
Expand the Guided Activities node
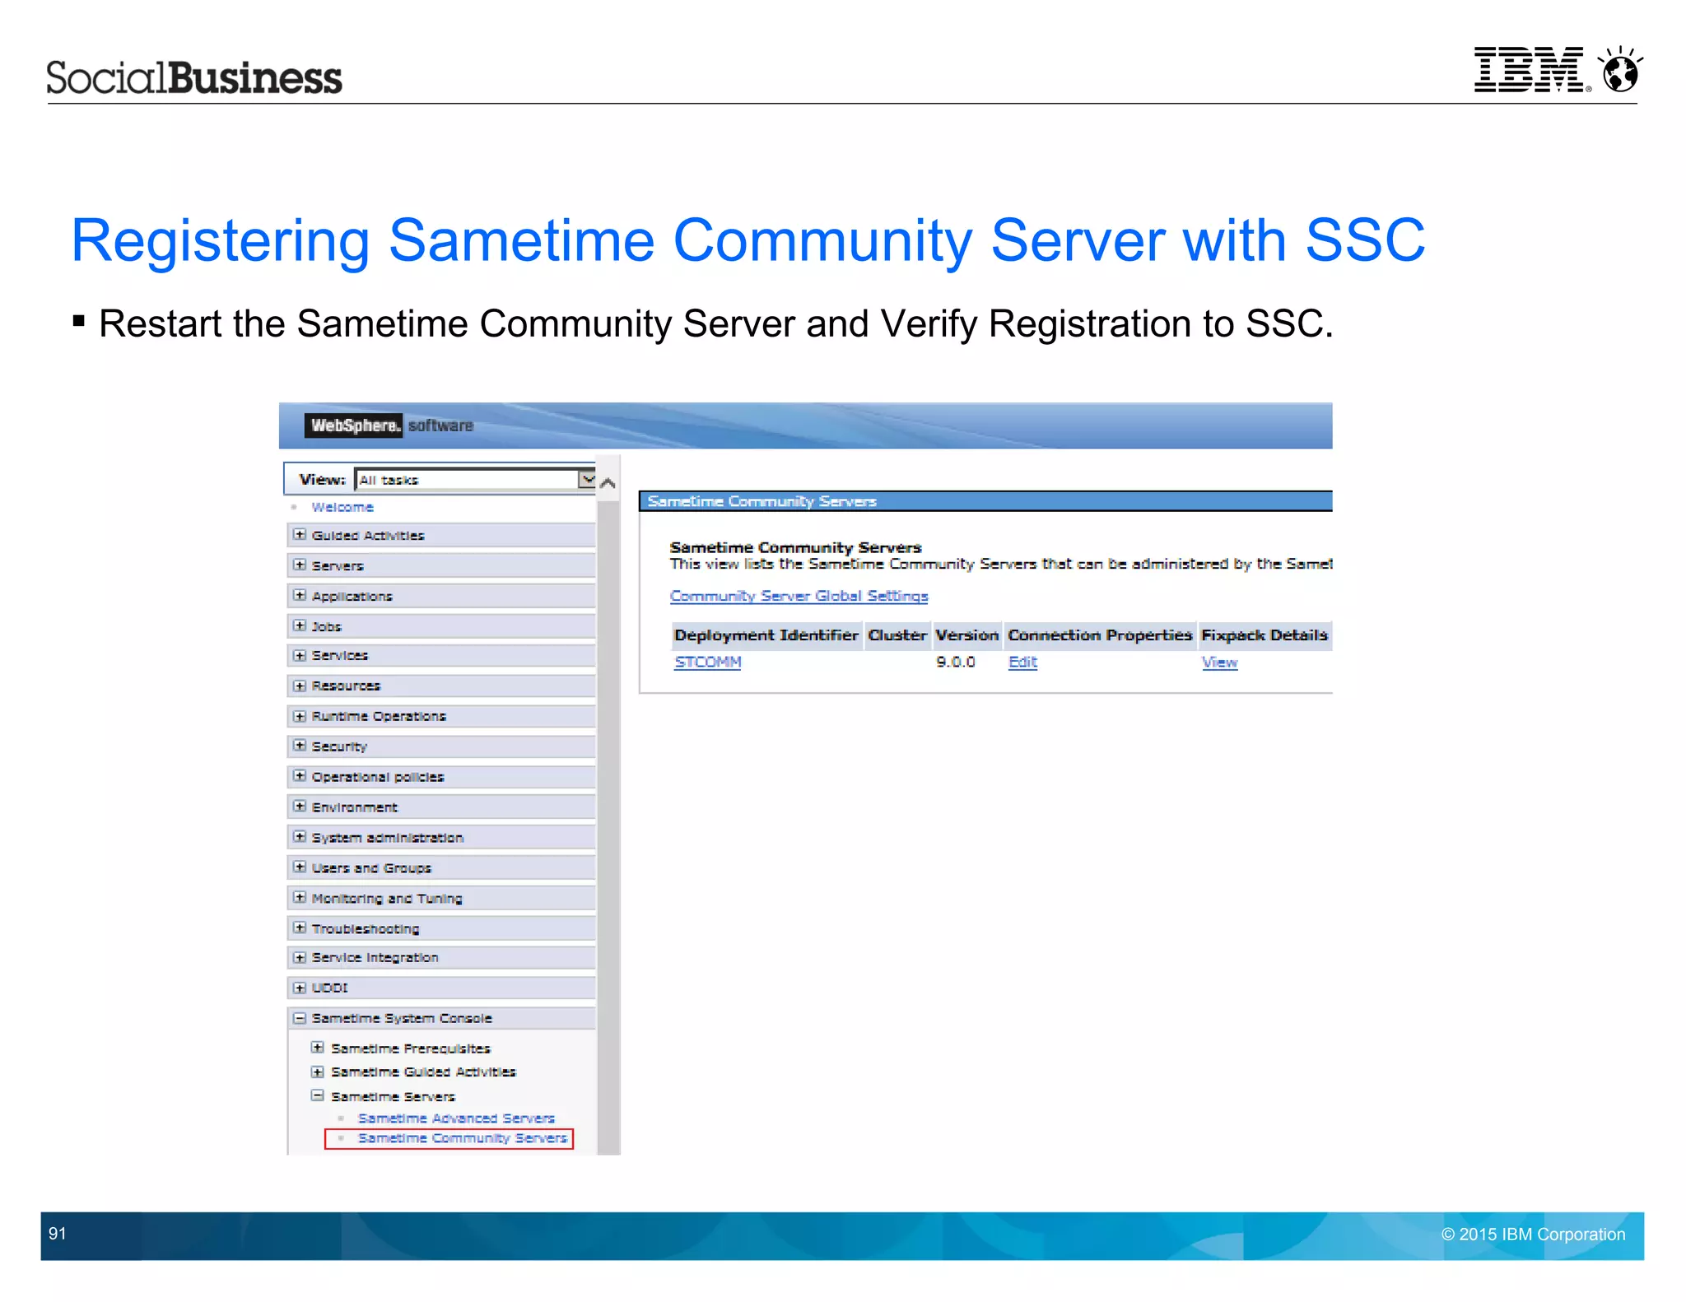pos(300,535)
